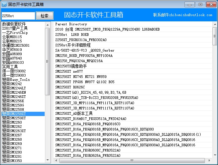The height and width of the screenshot is (165, 218).
Task: Click the contact email zhibomishu@outlook.com
Action: click(183, 15)
